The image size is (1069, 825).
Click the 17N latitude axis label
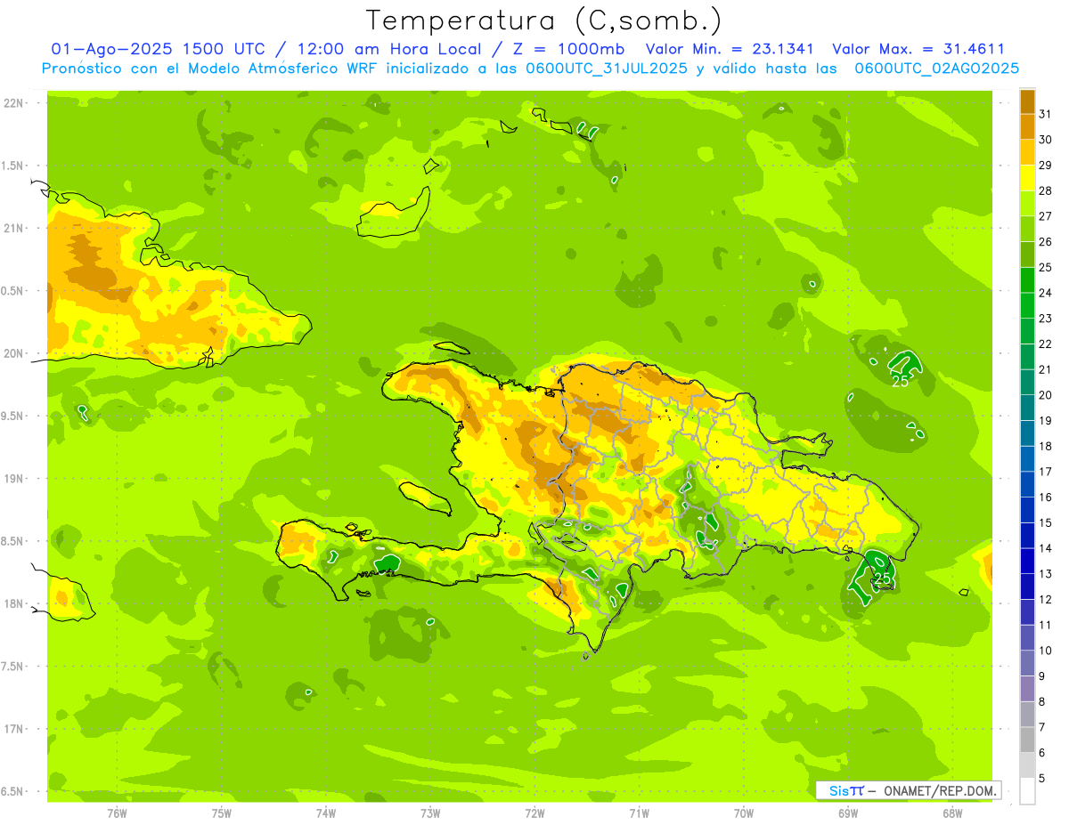tap(13, 729)
